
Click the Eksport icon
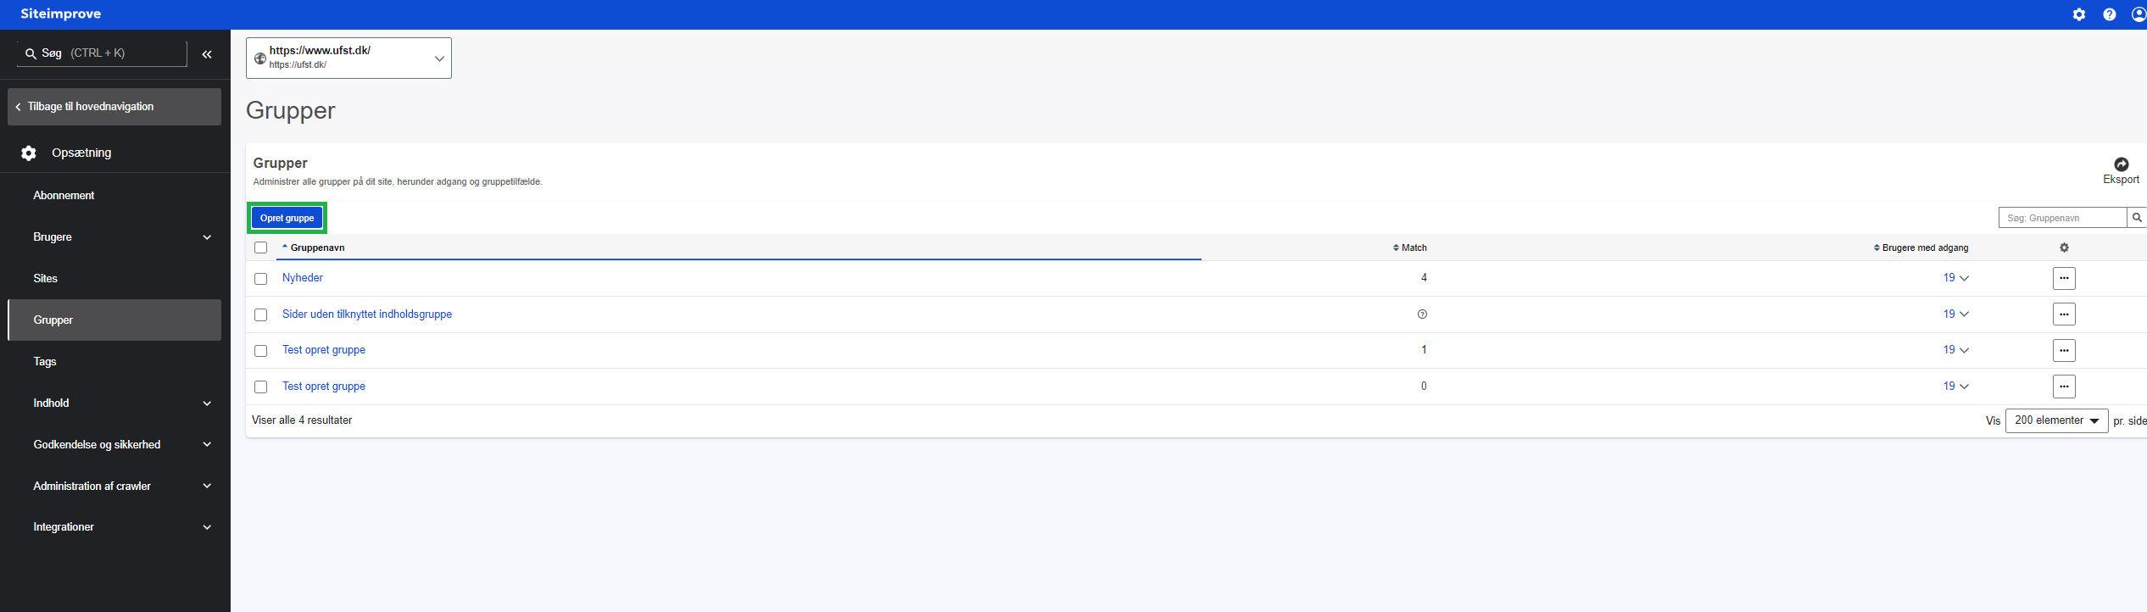[x=2121, y=164]
